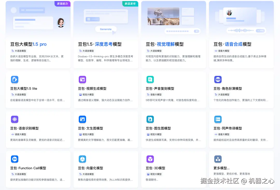The width and height of the screenshot is (280, 190).
Task: Open 豆包大模型1.5 lite title
Action: click(x=24, y=89)
